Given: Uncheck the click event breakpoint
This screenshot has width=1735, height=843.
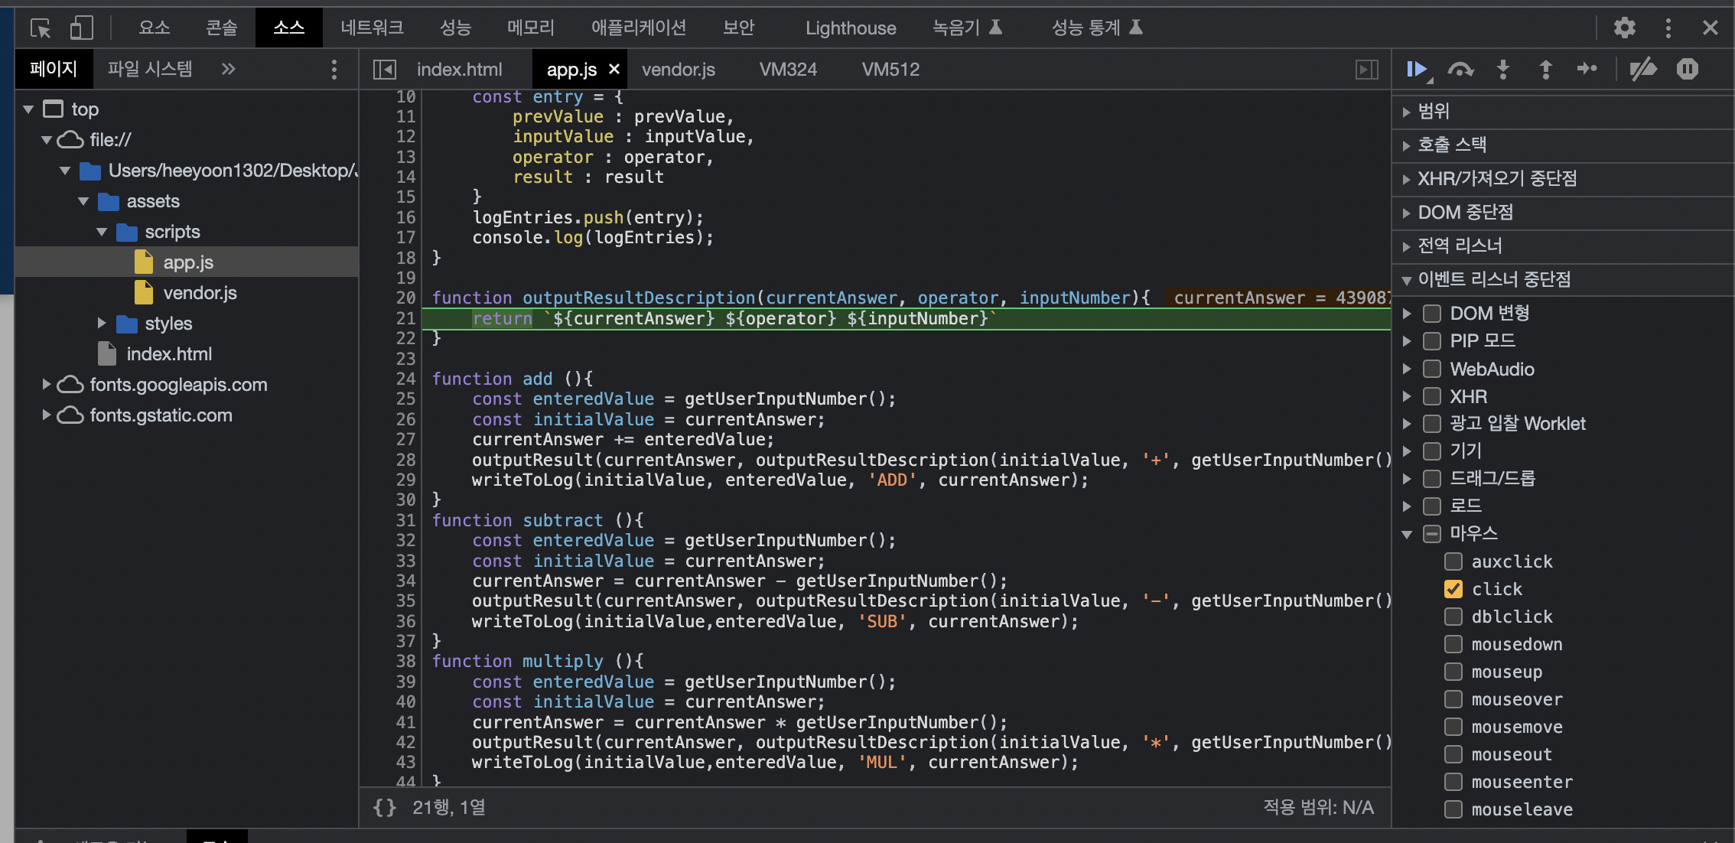Looking at the screenshot, I should point(1453,589).
